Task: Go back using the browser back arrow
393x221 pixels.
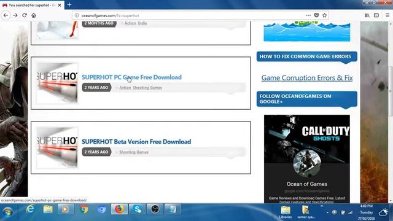Action: 6,15
